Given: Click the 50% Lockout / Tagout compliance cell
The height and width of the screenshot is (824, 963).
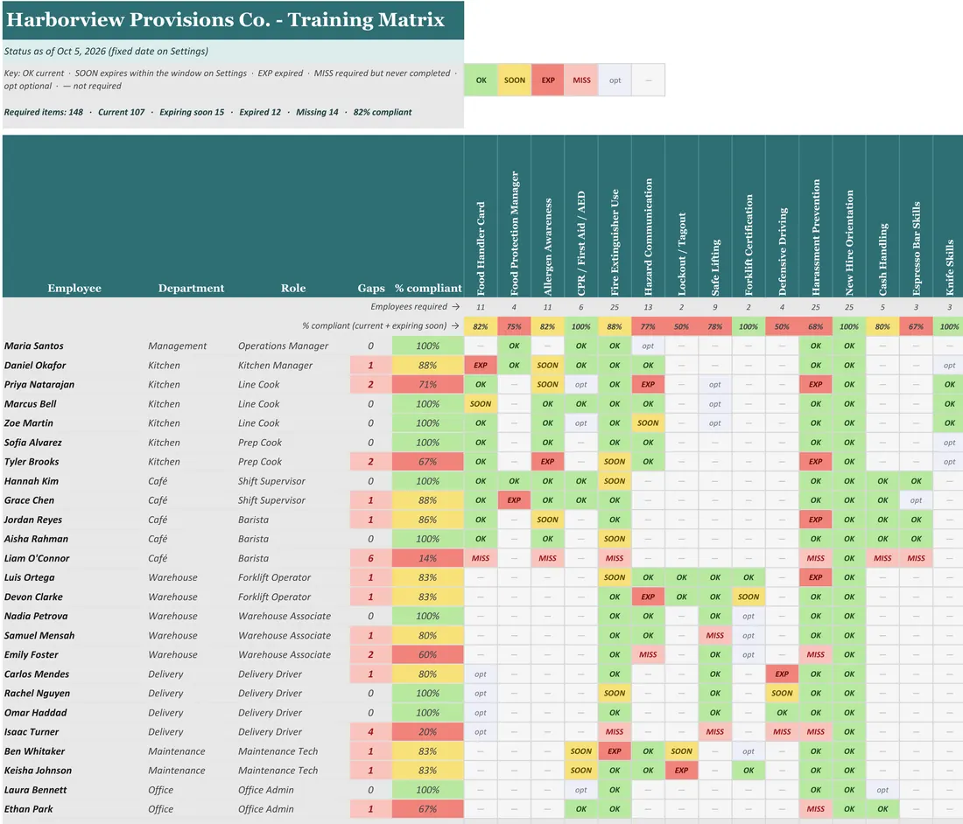Looking at the screenshot, I should [682, 326].
